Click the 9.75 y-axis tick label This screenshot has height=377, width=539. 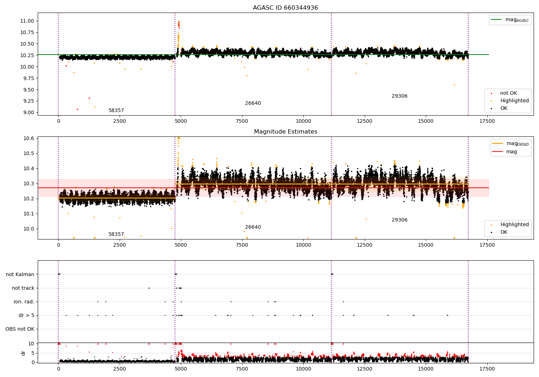click(x=28, y=78)
